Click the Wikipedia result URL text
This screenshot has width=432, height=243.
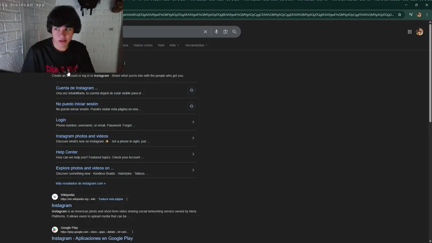point(78,199)
